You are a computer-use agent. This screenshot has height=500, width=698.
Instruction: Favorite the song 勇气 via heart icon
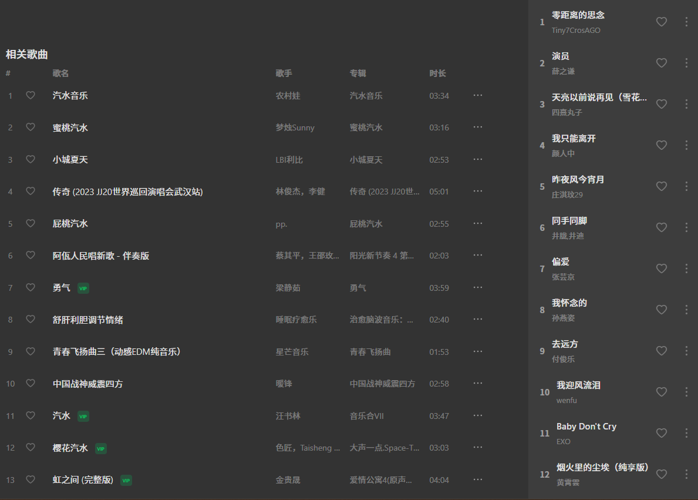31,287
